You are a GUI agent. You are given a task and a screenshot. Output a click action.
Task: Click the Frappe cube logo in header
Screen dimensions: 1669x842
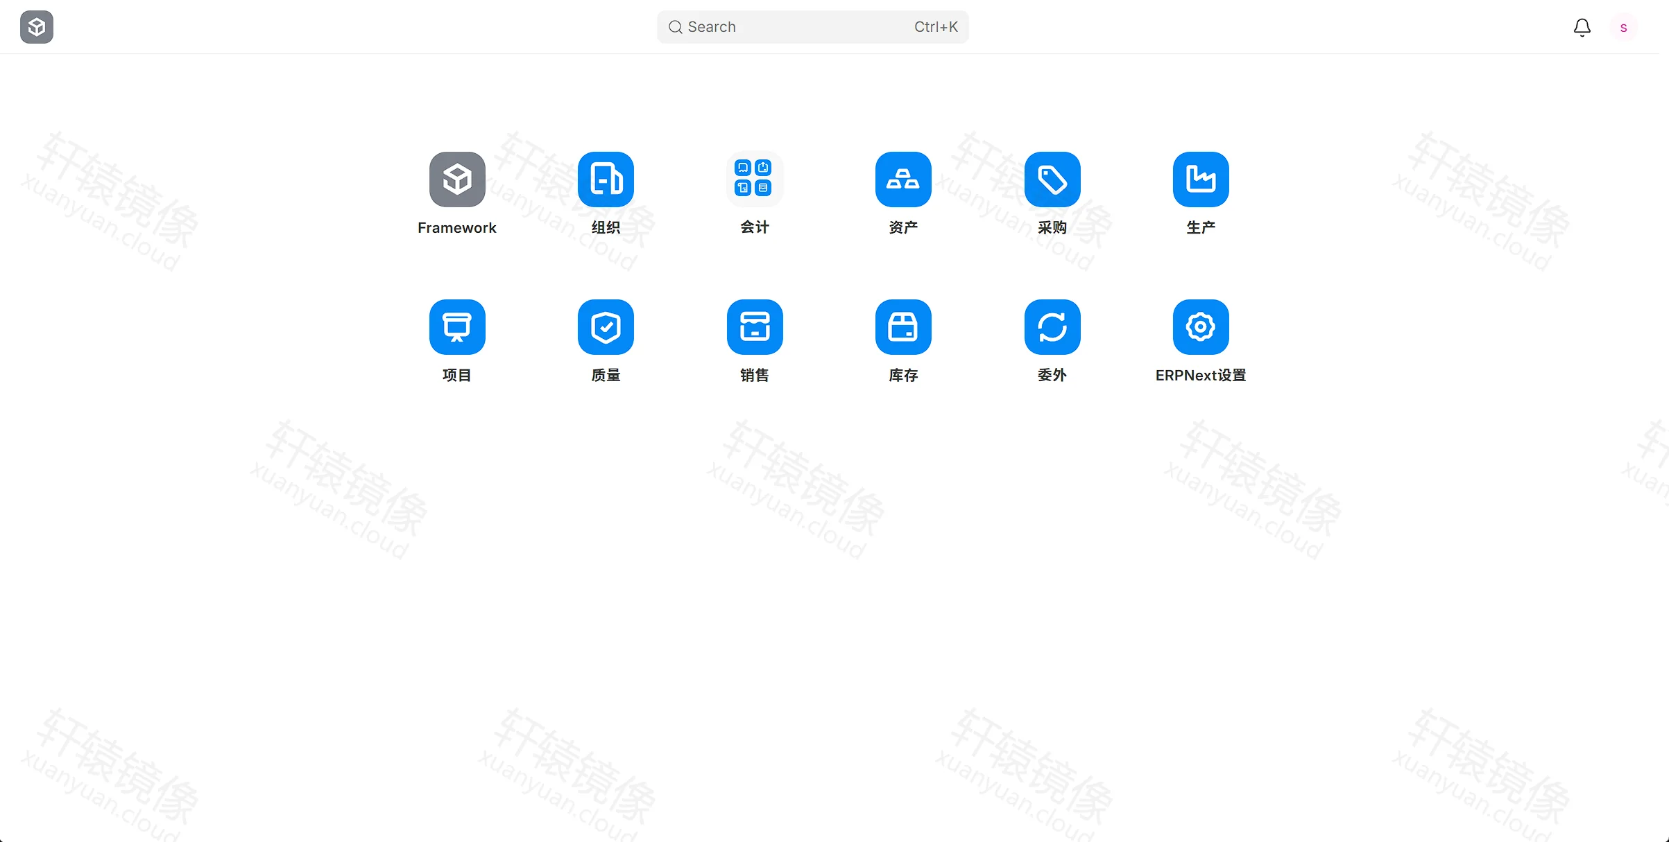point(37,27)
